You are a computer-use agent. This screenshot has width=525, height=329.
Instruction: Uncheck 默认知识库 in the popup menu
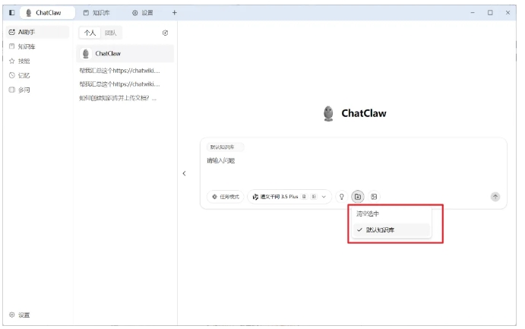click(x=391, y=230)
